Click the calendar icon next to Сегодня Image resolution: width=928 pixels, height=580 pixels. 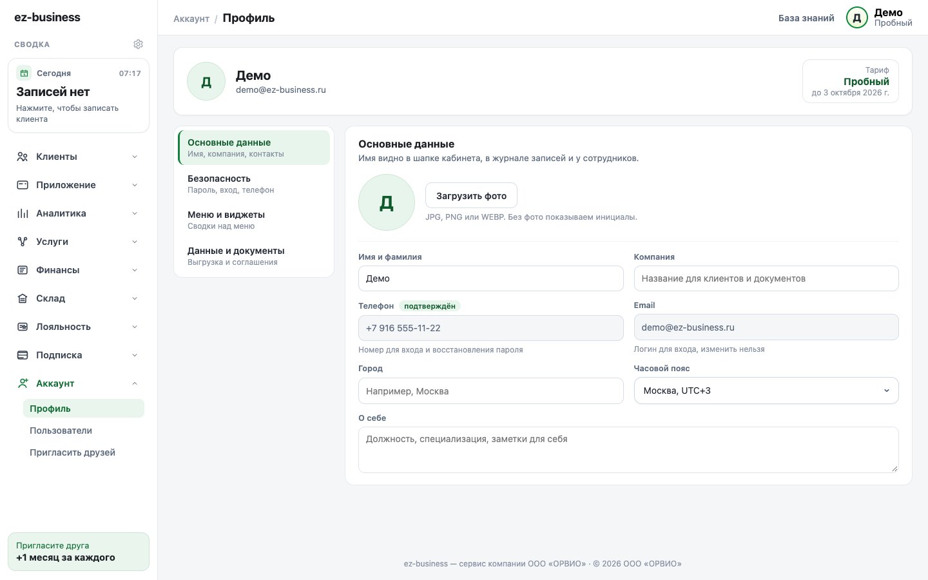point(24,73)
